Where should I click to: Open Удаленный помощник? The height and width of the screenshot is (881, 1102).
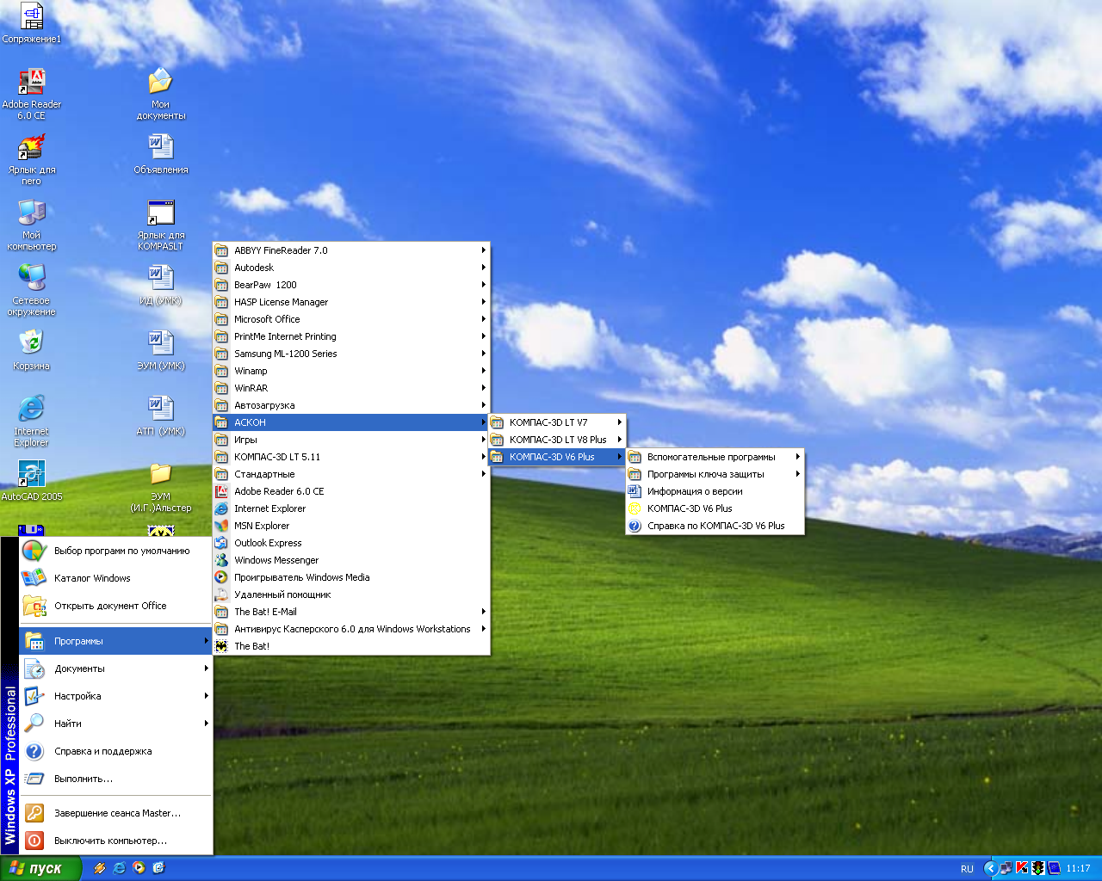(351, 595)
